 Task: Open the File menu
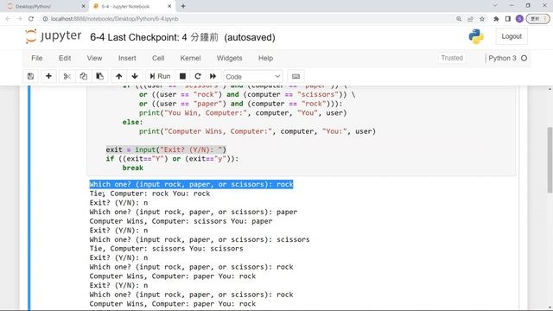[36, 58]
